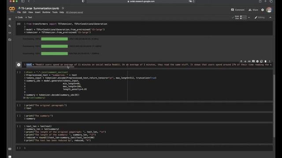Image resolution: width=282 pixels, height=158 pixels.
Task: Open the Tools menu
Action: [x=55, y=12]
